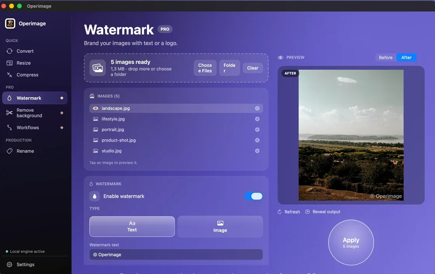Open Settings from the sidebar
This screenshot has width=435, height=274.
pos(35,265)
